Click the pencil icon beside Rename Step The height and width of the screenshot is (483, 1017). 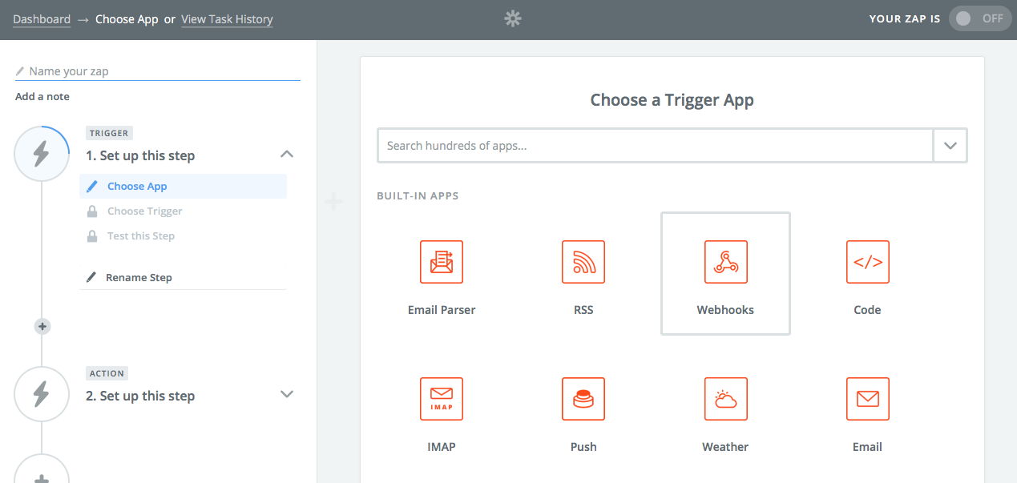[92, 277]
